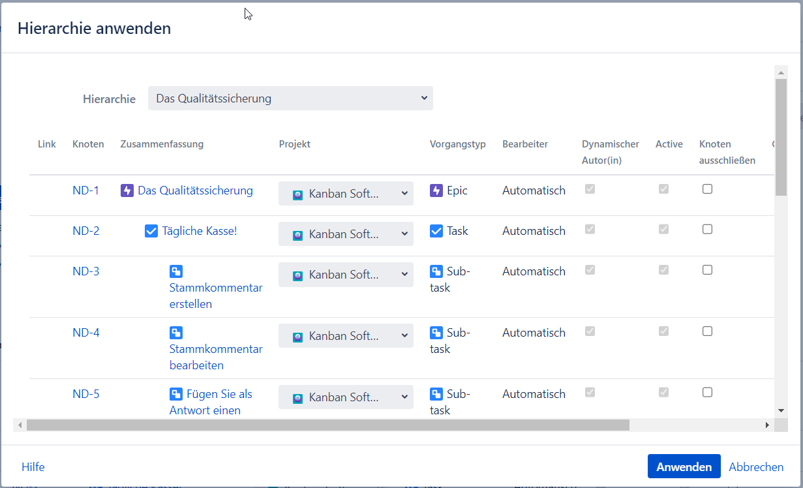Click the vertical scrollbar down arrow

781,410
